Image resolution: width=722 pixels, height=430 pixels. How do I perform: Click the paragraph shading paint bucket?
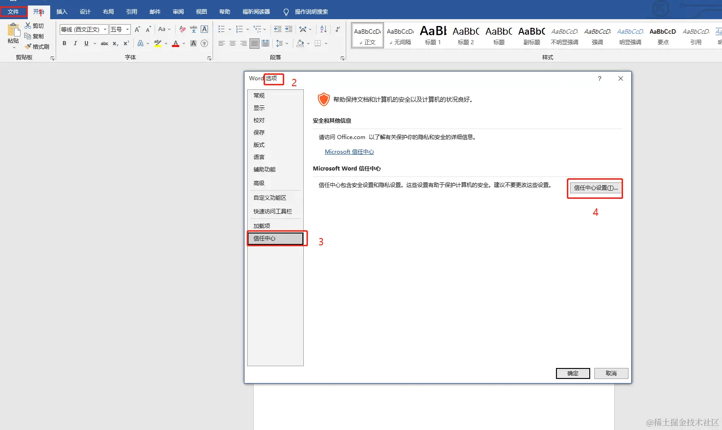click(x=300, y=43)
